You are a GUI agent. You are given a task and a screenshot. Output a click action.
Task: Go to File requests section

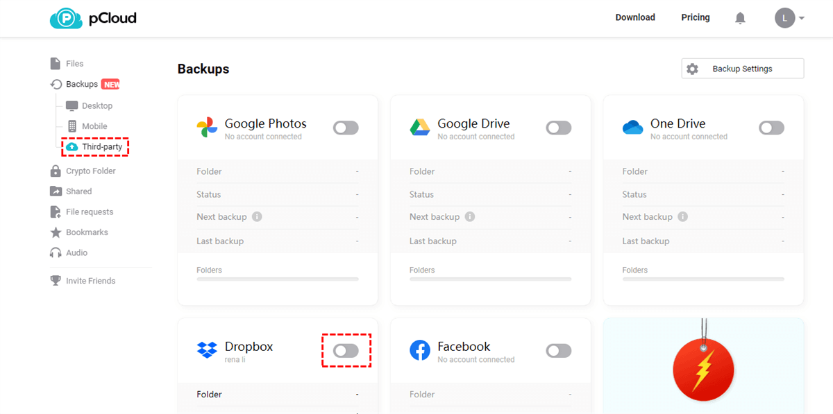click(89, 212)
